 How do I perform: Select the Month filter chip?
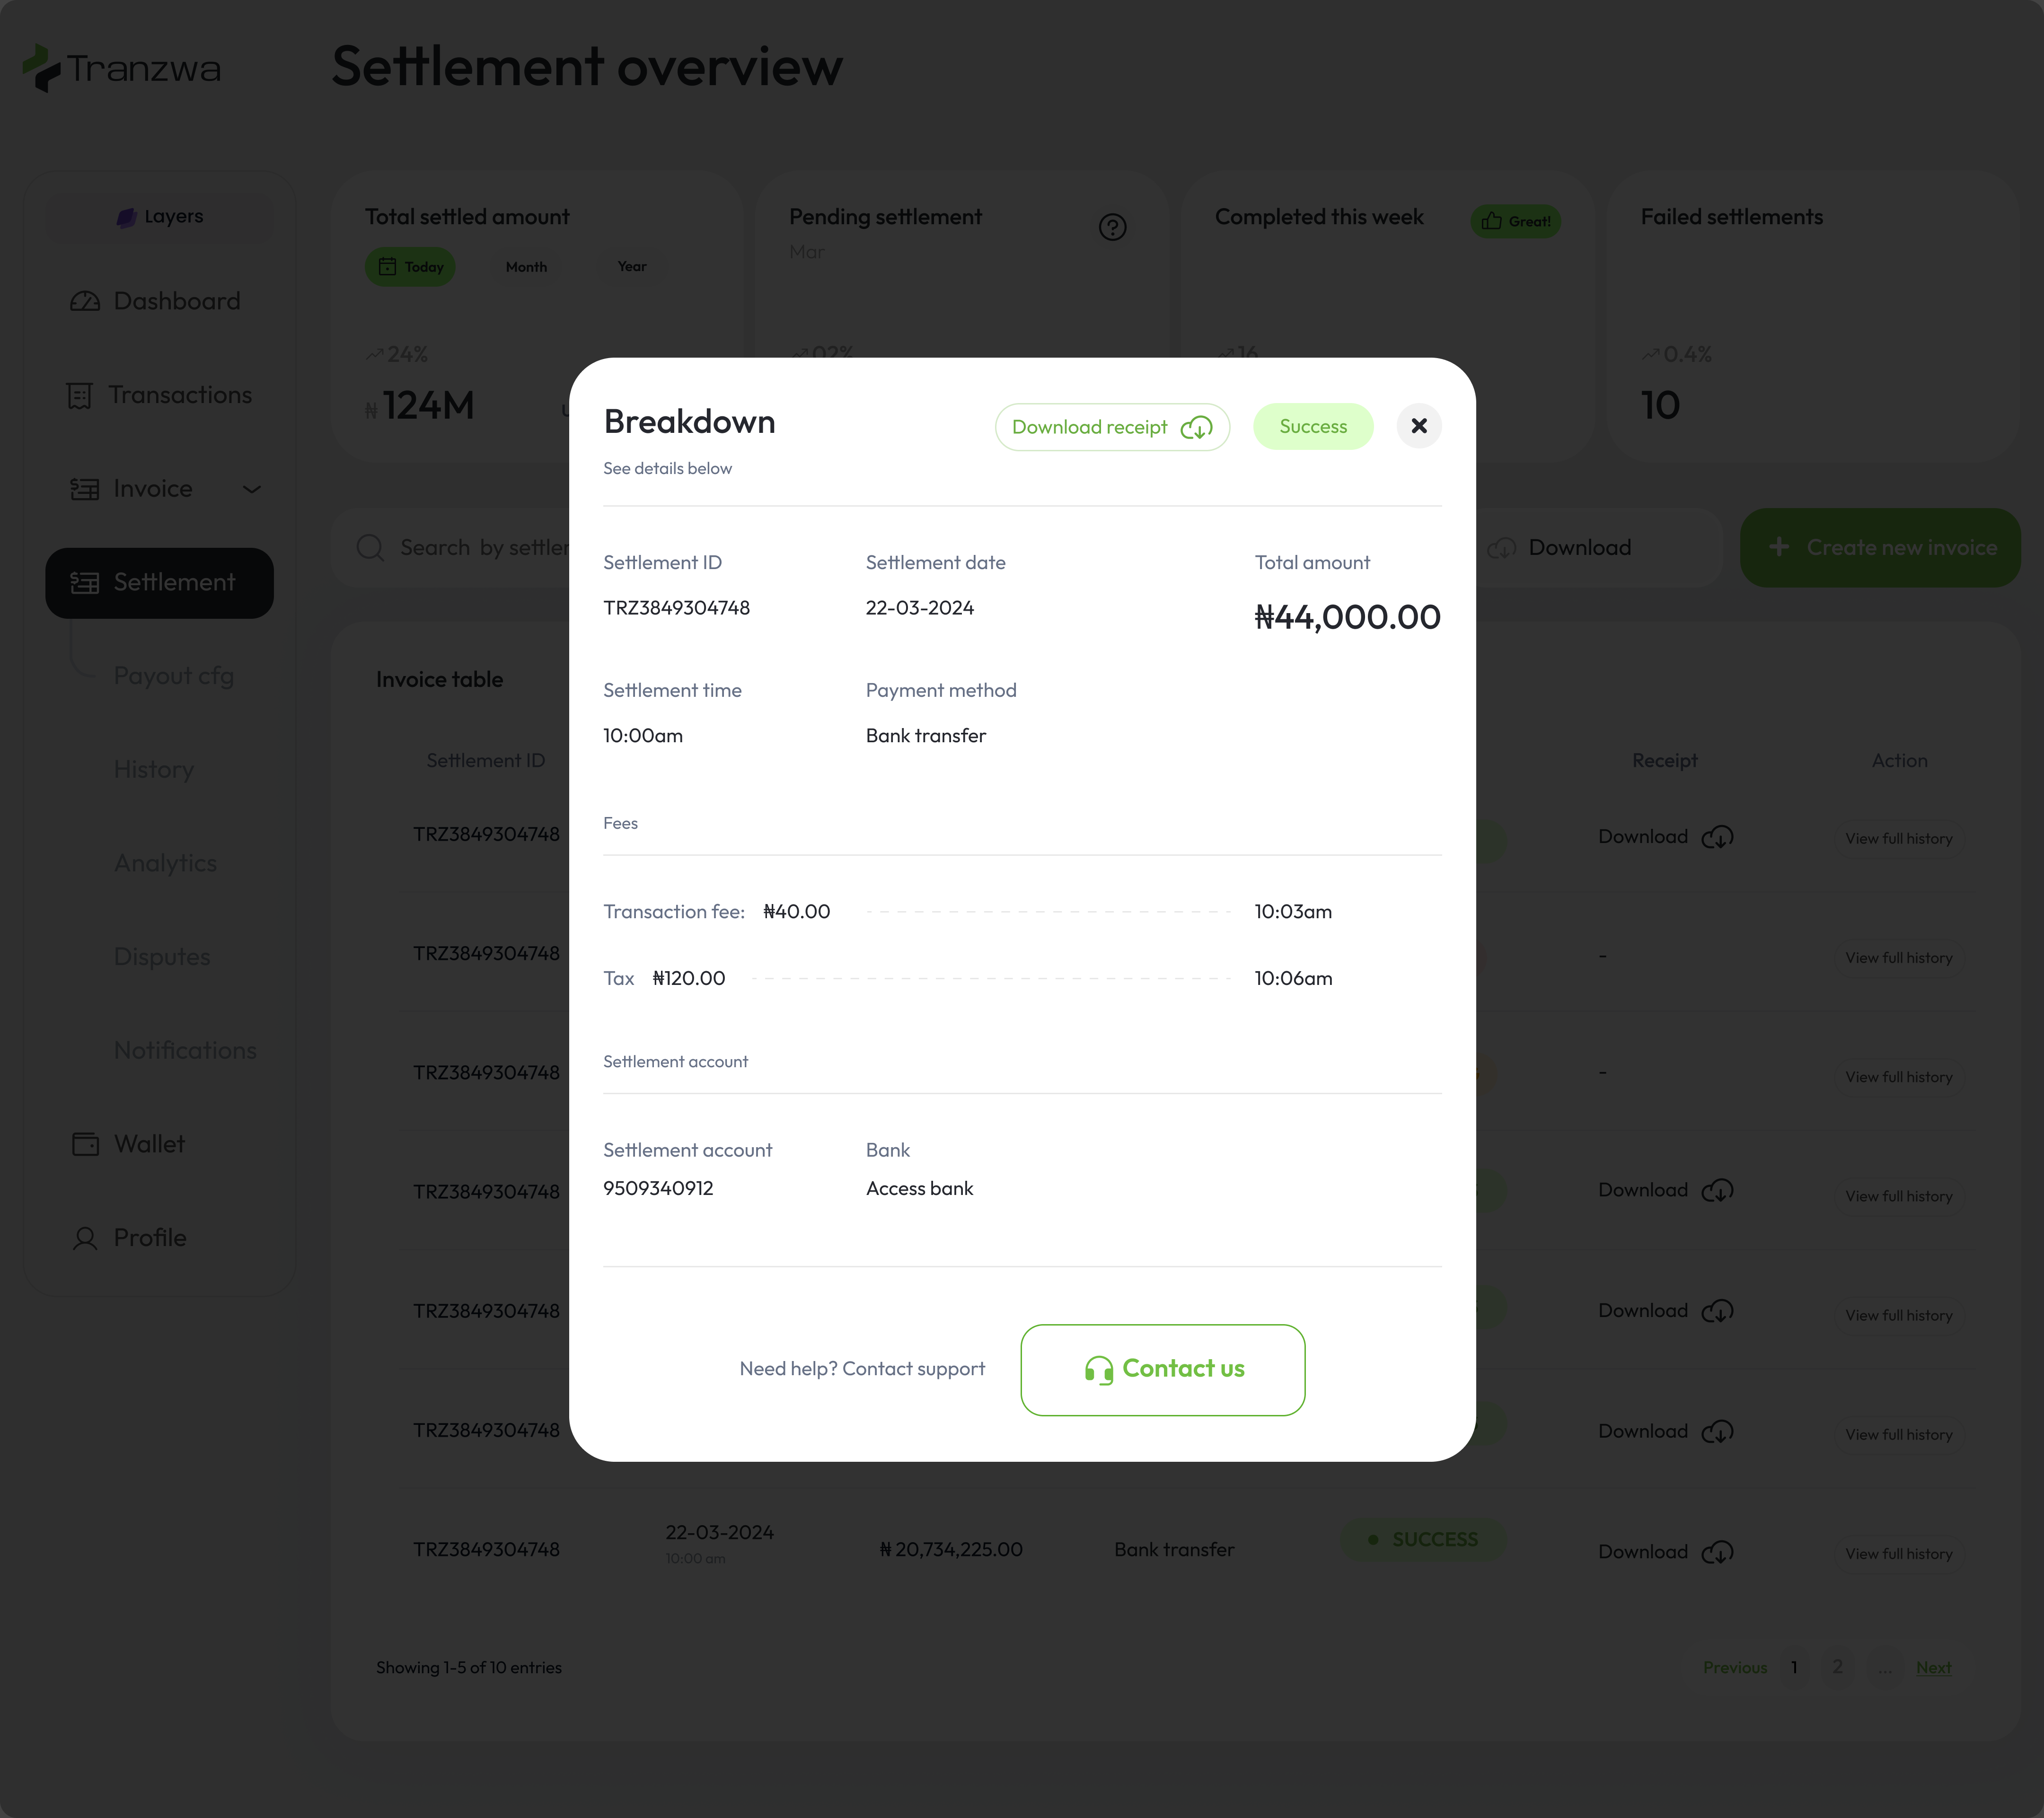tap(526, 267)
